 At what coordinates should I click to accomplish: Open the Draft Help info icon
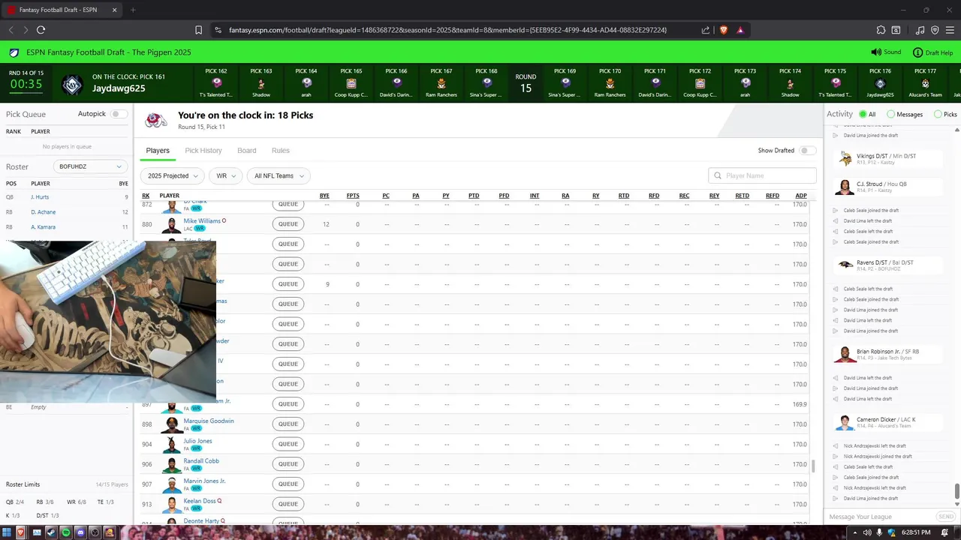[917, 52]
